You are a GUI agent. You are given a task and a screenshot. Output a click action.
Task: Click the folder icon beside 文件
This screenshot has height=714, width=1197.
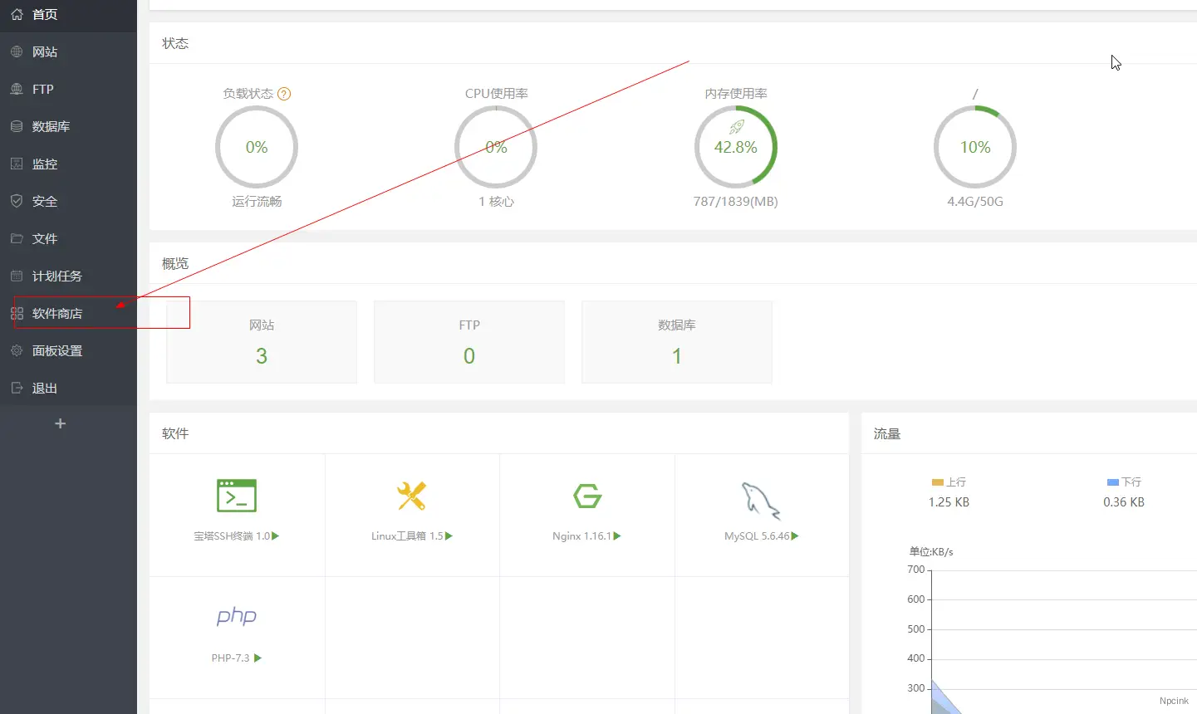pos(17,238)
